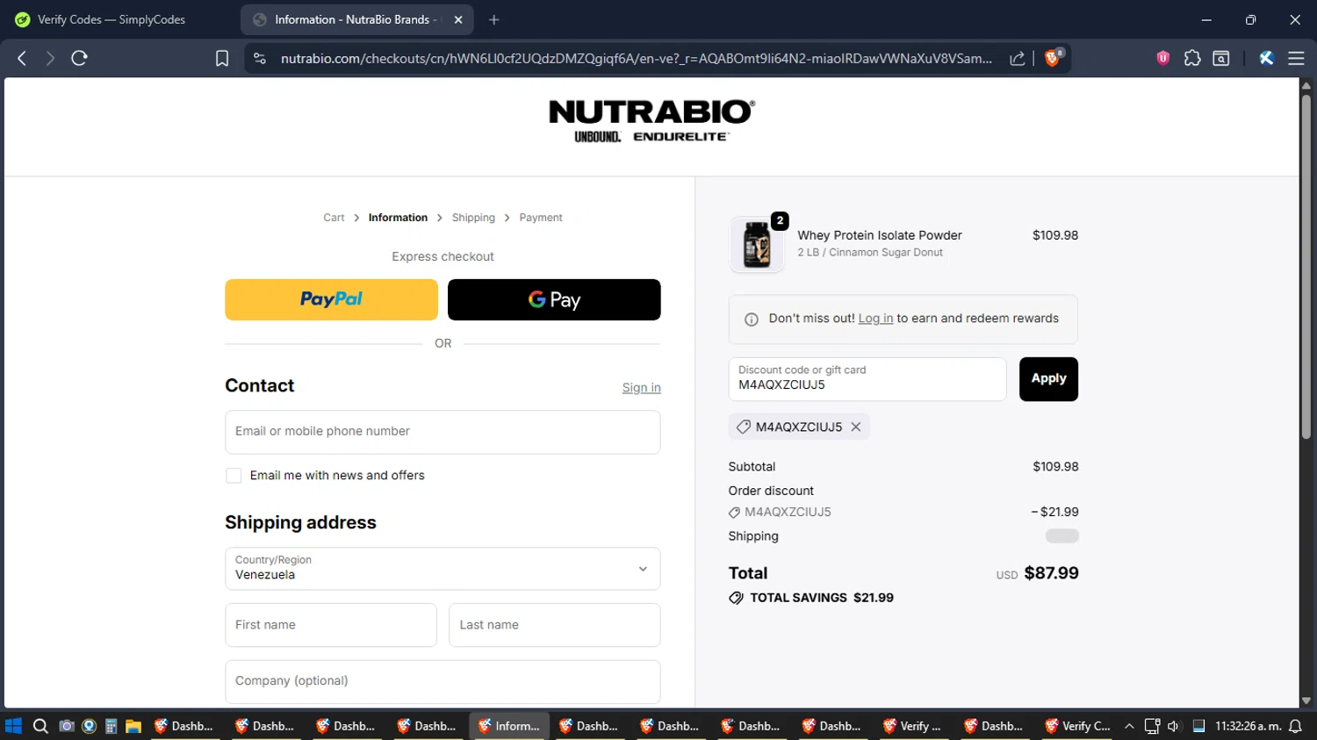Click the Information breadcrumb step

[x=398, y=218]
